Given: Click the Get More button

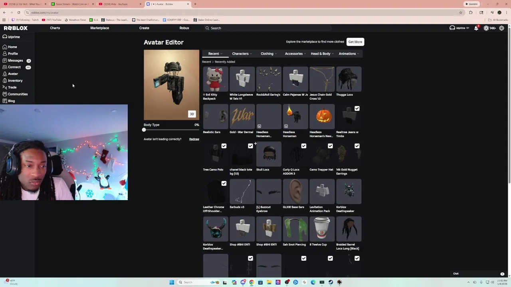Looking at the screenshot, I should point(355,42).
